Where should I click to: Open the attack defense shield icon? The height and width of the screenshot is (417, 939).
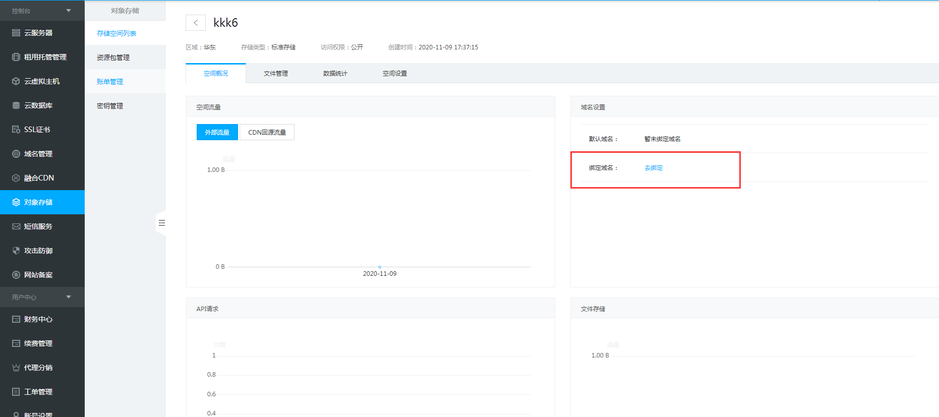16,251
